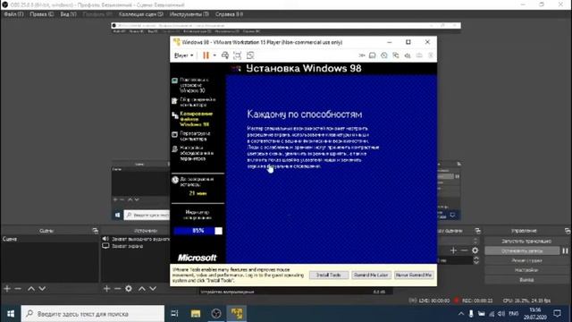
Task: Click the Install Tools button
Action: click(x=329, y=275)
